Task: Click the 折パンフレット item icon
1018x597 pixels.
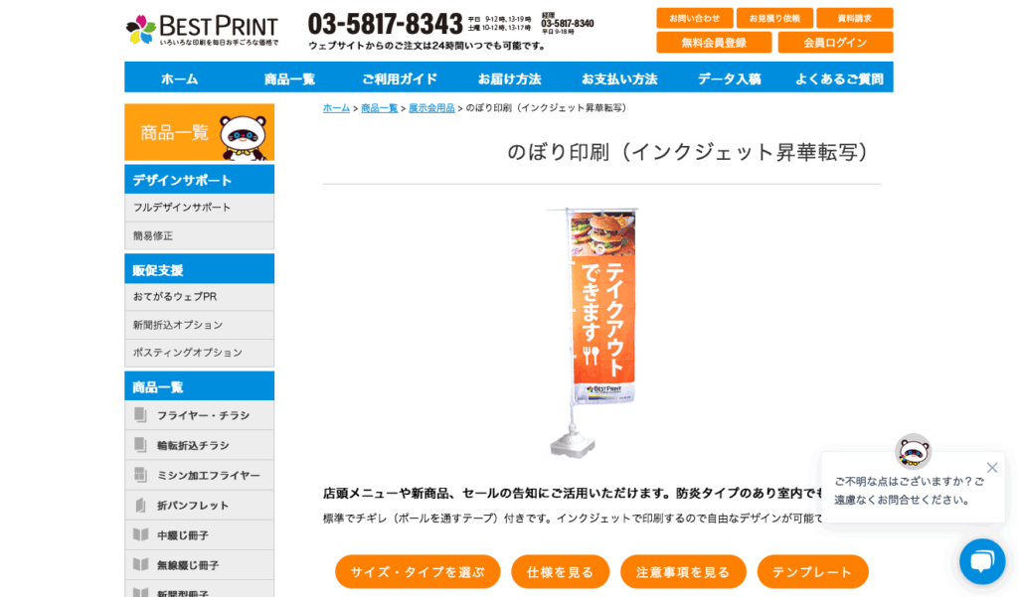Action: pyautogui.click(x=140, y=505)
